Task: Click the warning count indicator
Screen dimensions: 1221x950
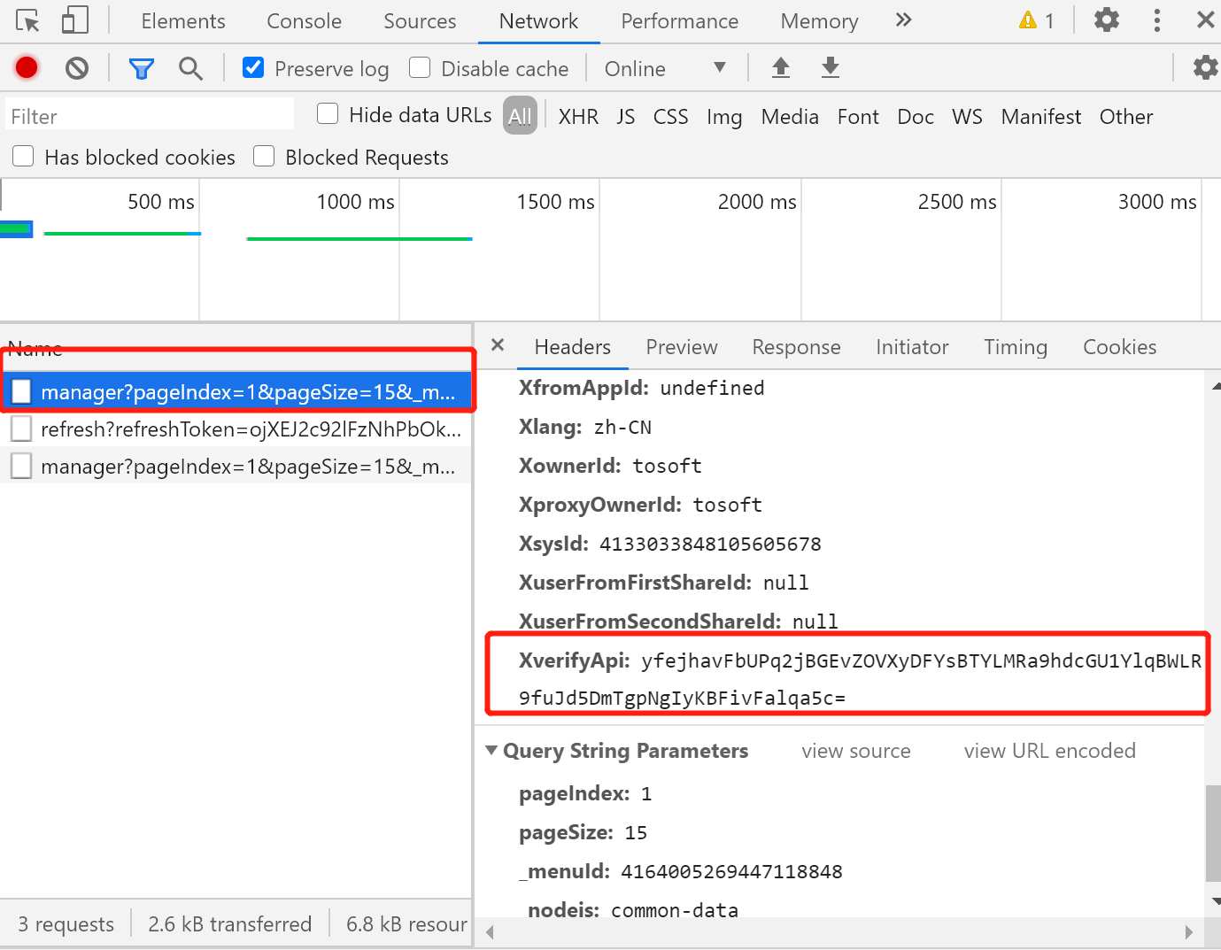Action: (x=1037, y=20)
